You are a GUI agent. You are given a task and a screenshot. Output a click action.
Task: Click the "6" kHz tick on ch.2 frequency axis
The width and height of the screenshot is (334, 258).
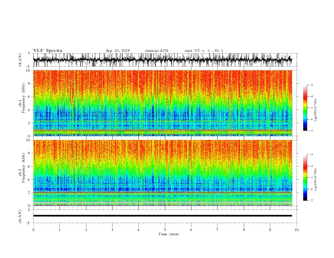[29, 167]
